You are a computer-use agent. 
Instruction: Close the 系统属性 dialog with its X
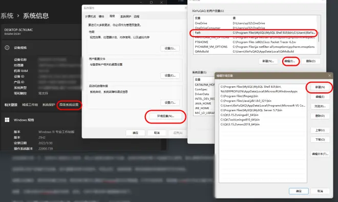coord(185,8)
